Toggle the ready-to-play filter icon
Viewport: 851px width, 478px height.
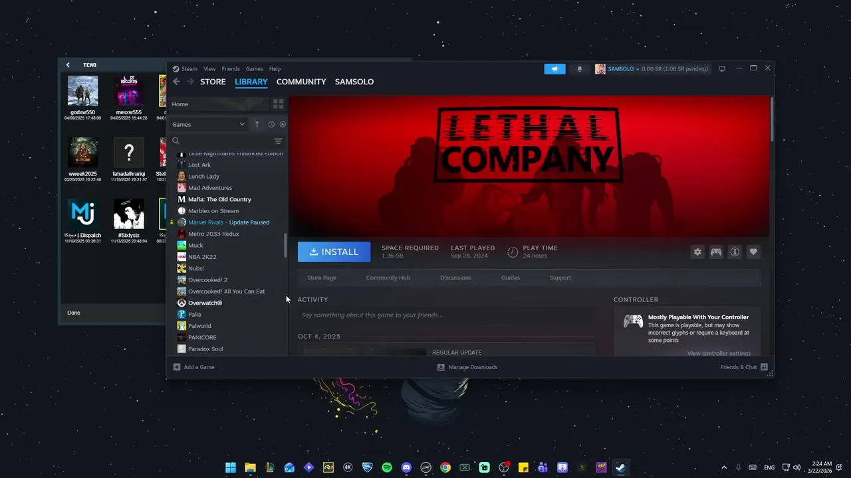tap(283, 124)
